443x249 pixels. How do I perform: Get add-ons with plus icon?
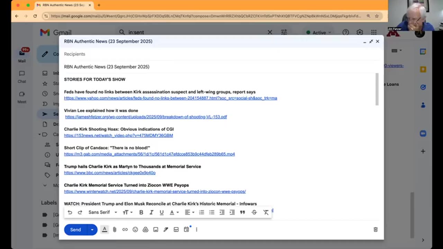coord(423,151)
